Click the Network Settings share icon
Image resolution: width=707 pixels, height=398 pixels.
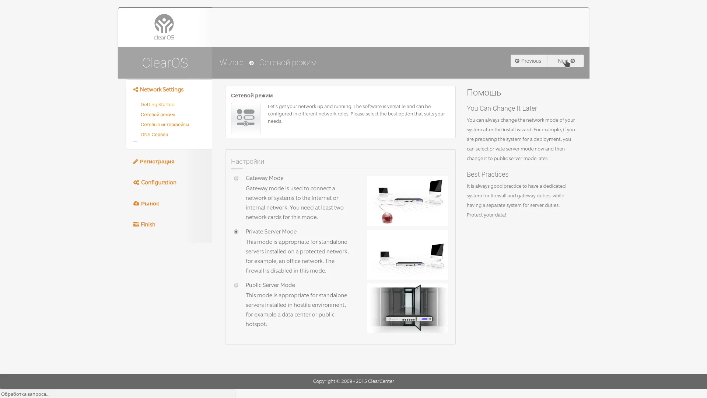point(136,90)
